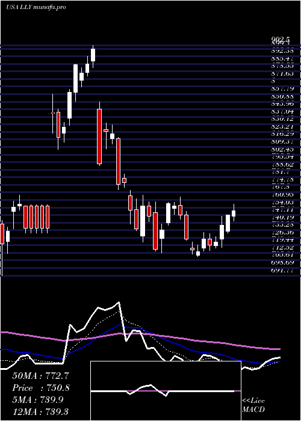Viewport: 301px width, 421px height.
Task: Select the 850.88 price level label
Action: [x=282, y=96]
